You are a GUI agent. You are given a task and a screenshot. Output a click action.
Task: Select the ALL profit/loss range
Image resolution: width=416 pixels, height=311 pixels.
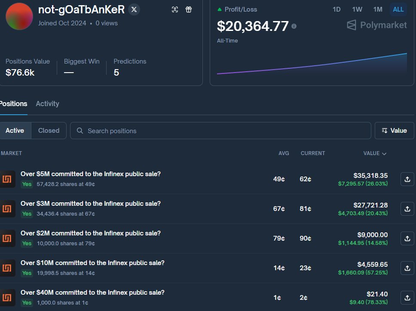[398, 9]
